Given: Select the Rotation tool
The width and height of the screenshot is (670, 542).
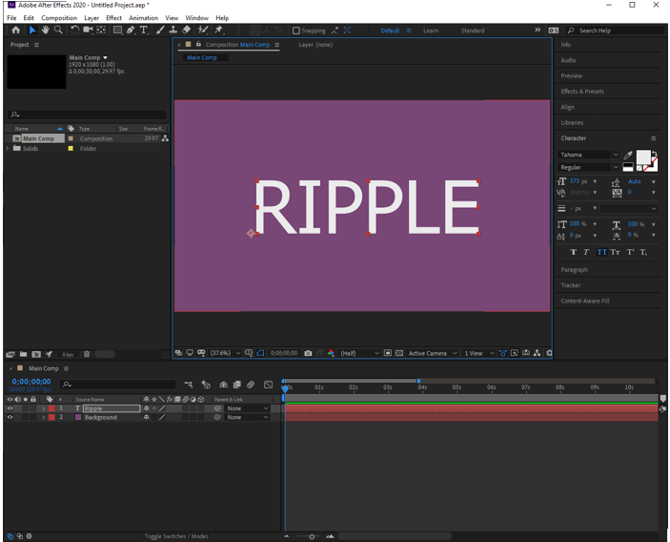Looking at the screenshot, I should coord(74,30).
